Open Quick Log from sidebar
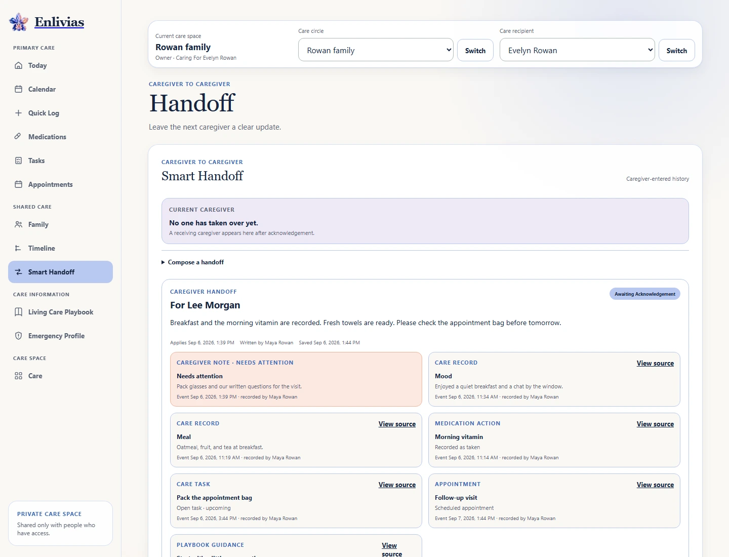 point(60,113)
